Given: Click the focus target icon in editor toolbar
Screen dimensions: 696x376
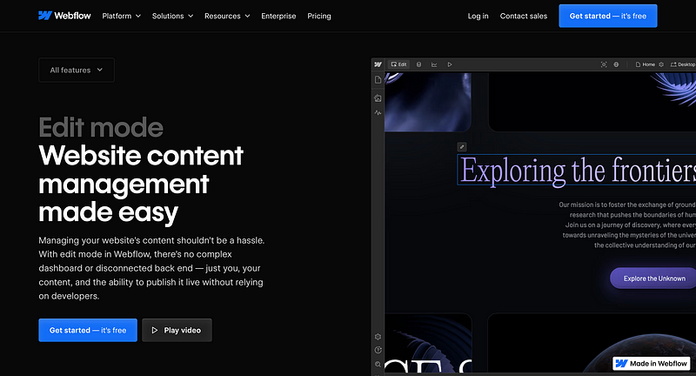Looking at the screenshot, I should coord(604,64).
